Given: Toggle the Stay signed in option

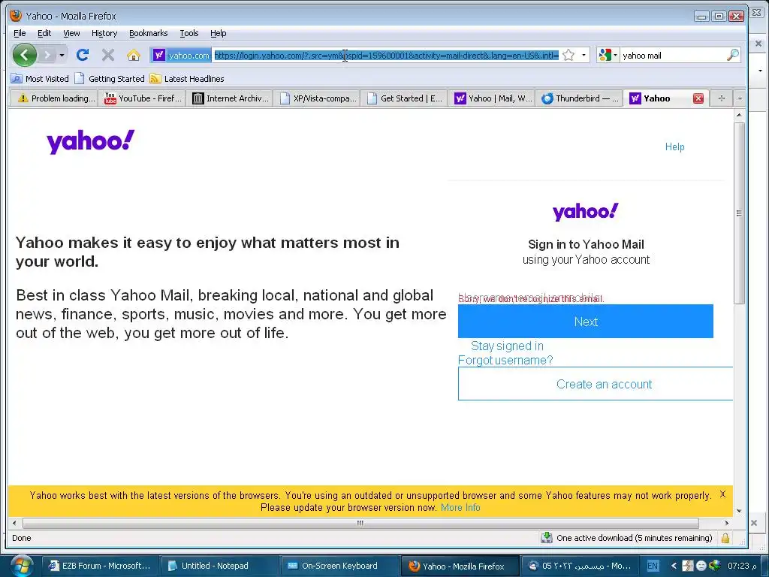Looking at the screenshot, I should coord(507,346).
